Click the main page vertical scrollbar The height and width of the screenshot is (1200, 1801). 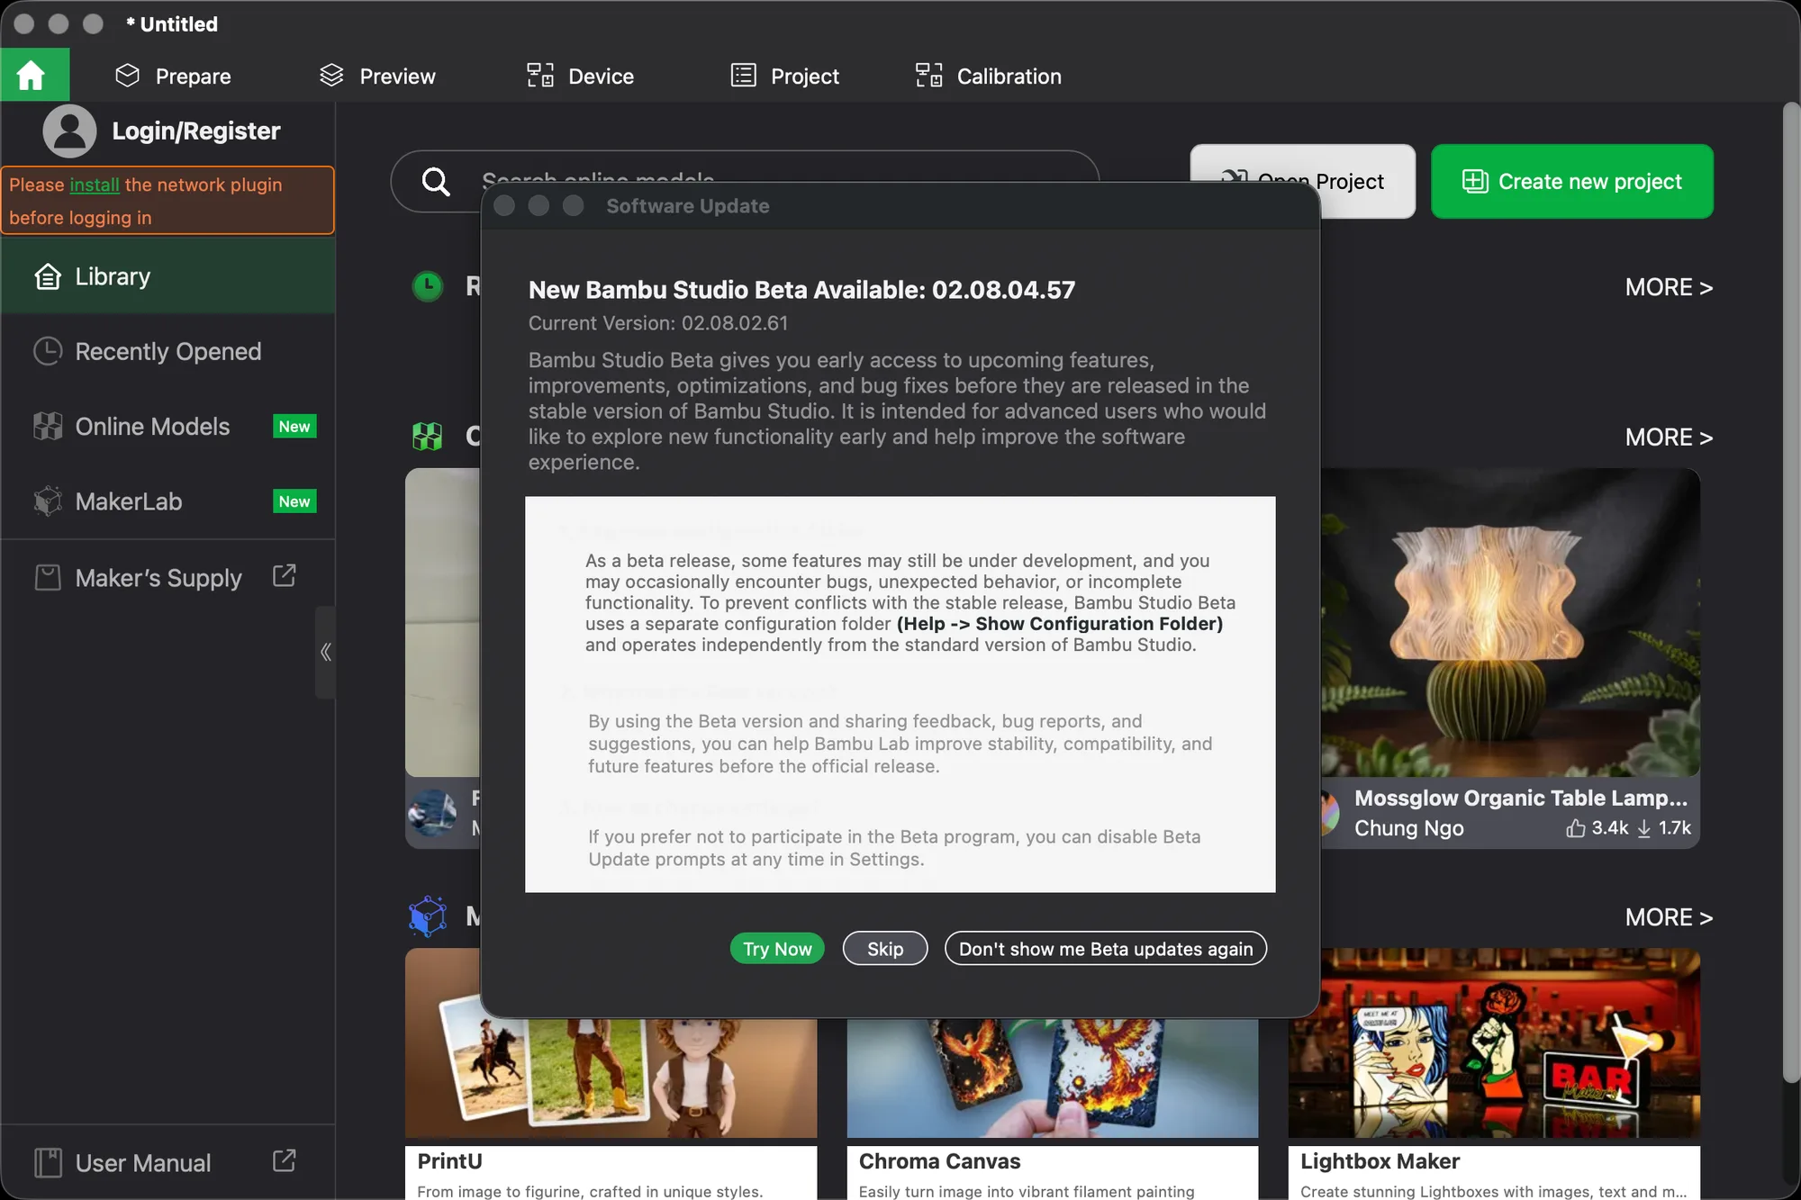point(1790,592)
